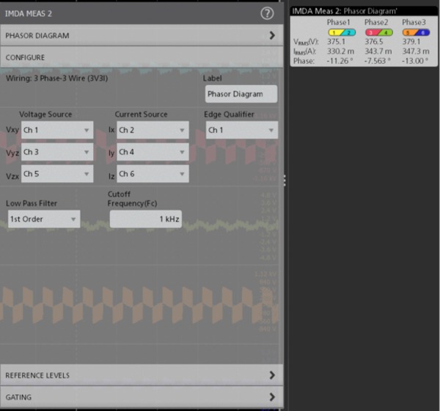The height and width of the screenshot is (411, 440).
Task: Collapse the Configure section header
Action: (x=142, y=57)
